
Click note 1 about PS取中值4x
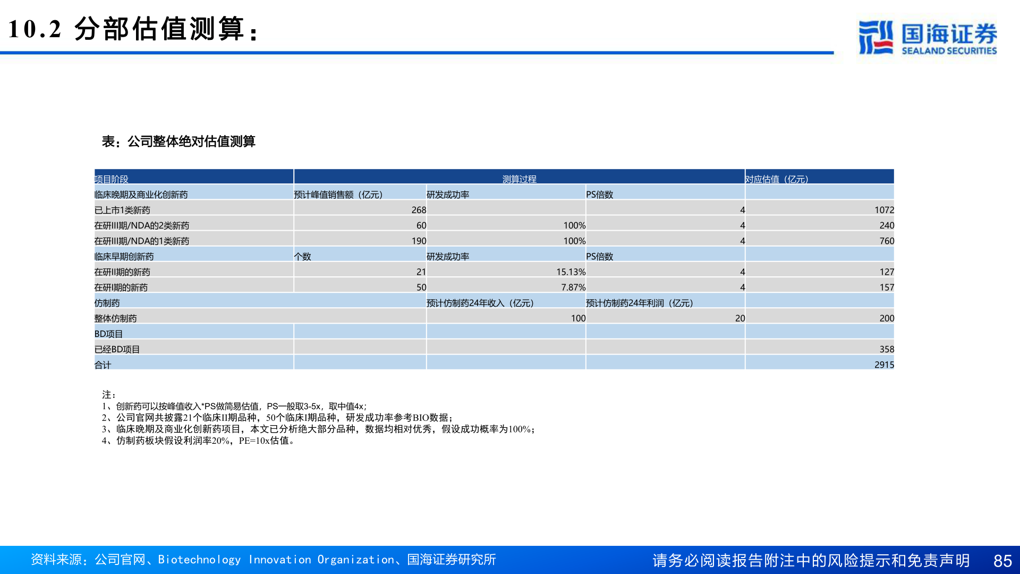coord(234,406)
